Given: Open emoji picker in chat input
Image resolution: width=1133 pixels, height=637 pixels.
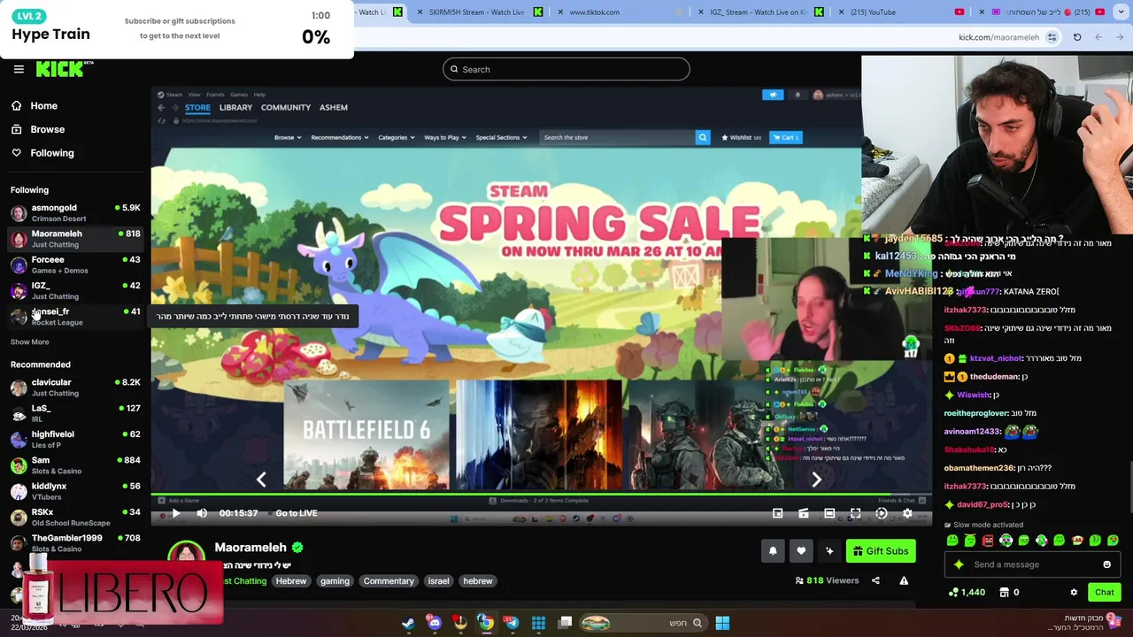Looking at the screenshot, I should pos(1106,564).
